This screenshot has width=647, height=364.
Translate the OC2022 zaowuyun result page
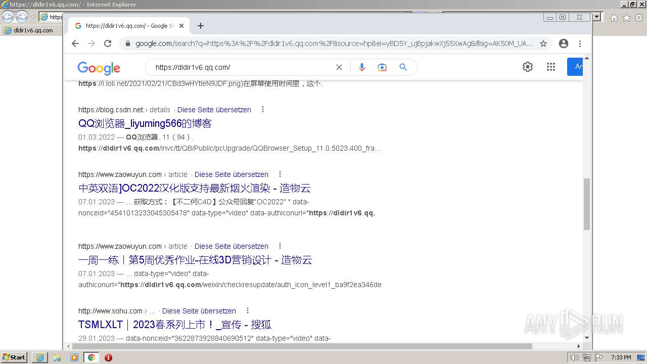(x=231, y=174)
